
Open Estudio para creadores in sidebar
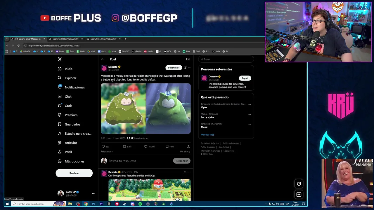tap(75, 134)
